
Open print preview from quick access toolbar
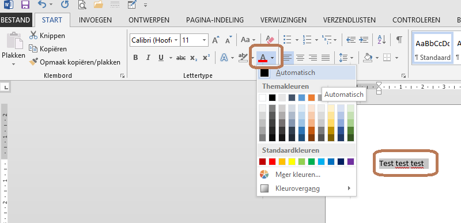(82, 5)
